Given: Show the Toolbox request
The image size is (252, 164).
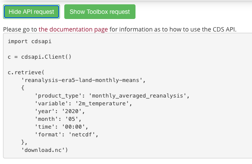Looking at the screenshot, I should 100,12.
